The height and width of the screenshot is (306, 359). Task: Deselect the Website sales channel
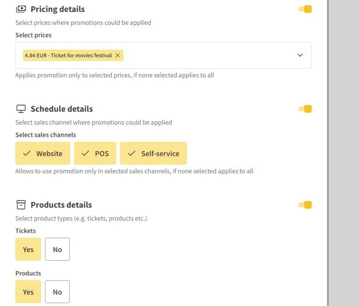(x=43, y=153)
